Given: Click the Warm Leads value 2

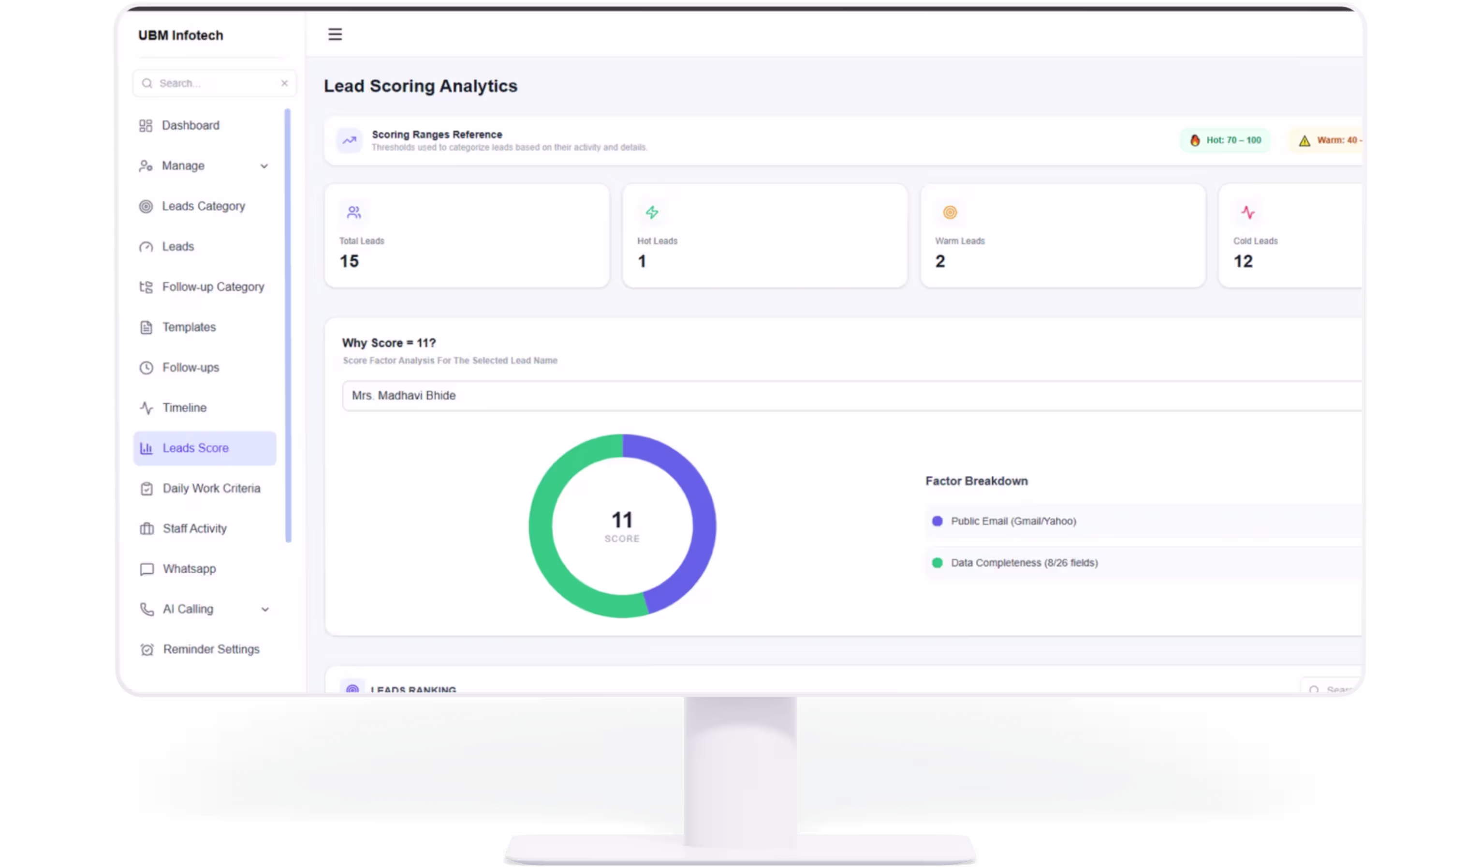Looking at the screenshot, I should coord(940,261).
